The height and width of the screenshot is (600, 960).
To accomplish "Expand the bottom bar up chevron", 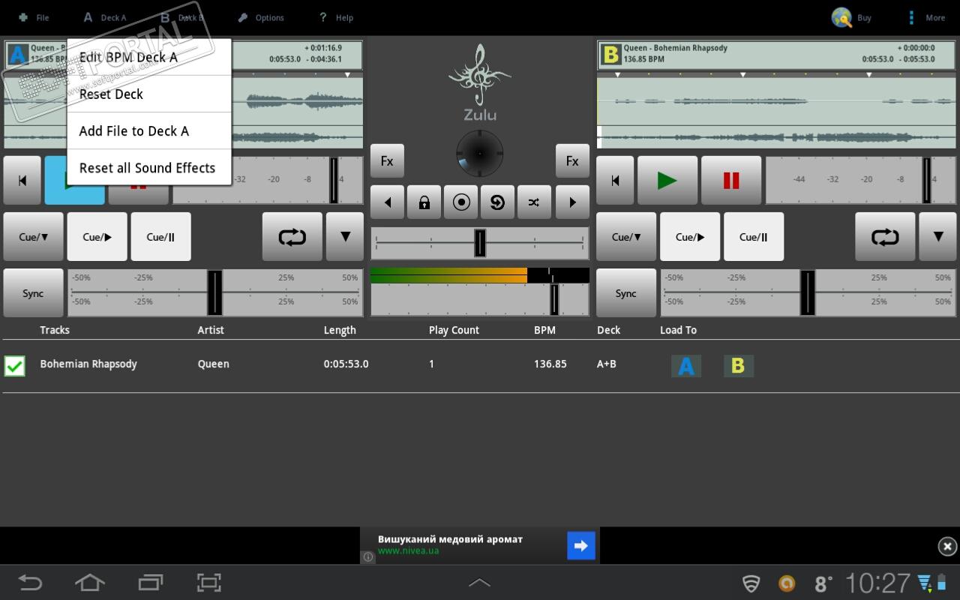I will [479, 583].
